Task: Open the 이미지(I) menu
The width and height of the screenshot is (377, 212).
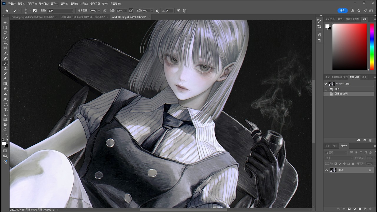Action: pyautogui.click(x=32, y=4)
